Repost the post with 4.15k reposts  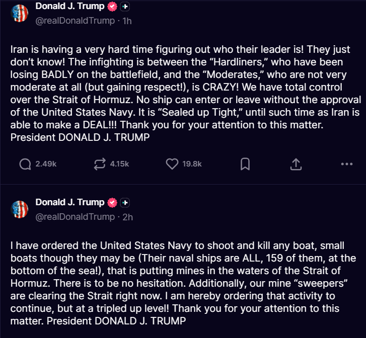click(100, 163)
